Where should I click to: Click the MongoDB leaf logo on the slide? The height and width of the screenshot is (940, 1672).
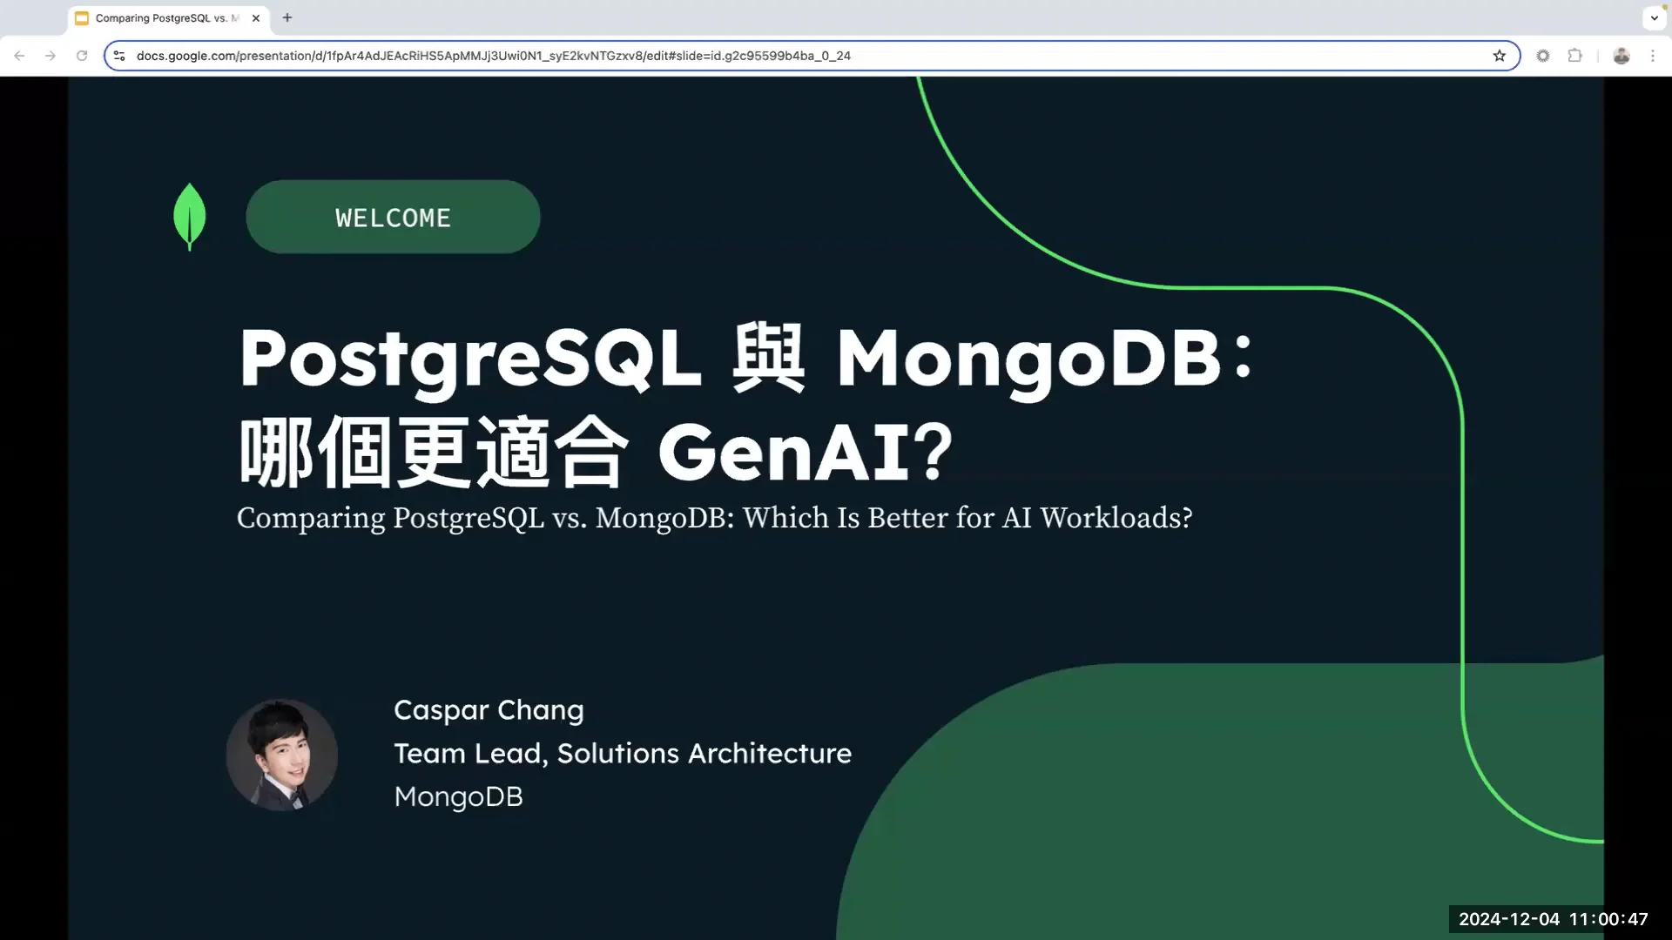(189, 216)
